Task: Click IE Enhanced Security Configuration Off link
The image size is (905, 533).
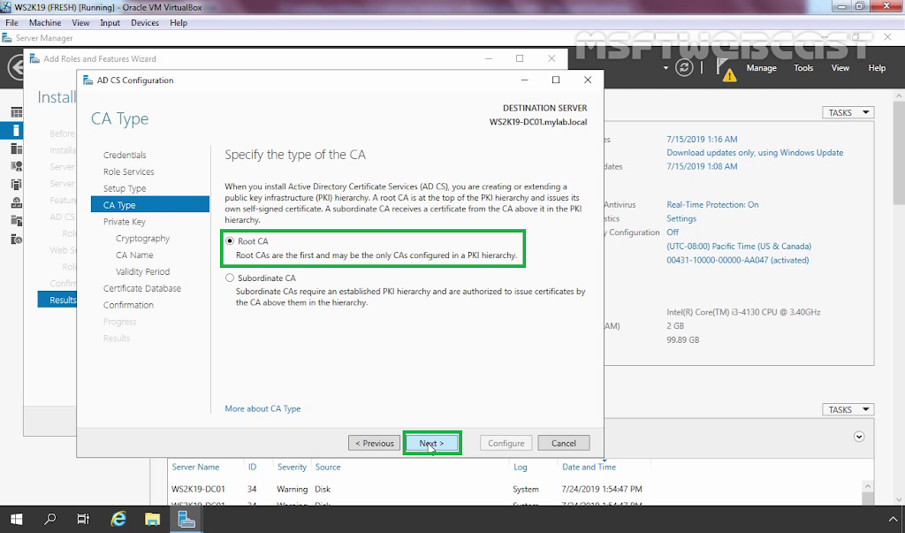Action: [x=673, y=232]
